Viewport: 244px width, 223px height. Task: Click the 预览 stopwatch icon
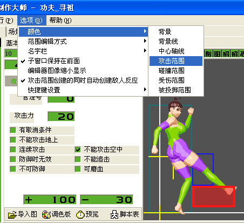point(80,214)
